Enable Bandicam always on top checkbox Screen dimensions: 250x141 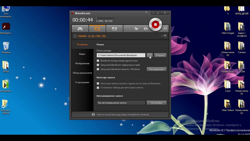pyautogui.click(x=98, y=60)
